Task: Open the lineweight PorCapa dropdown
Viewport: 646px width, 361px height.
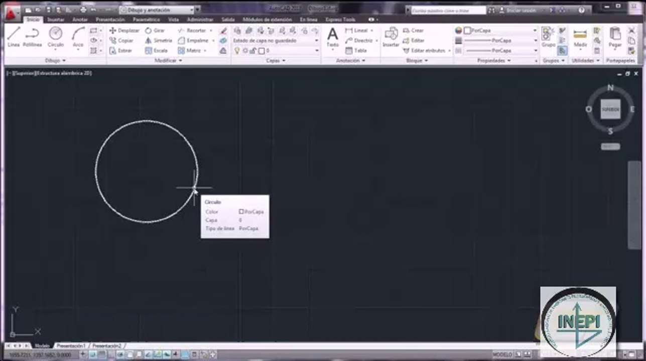Action: (x=500, y=41)
